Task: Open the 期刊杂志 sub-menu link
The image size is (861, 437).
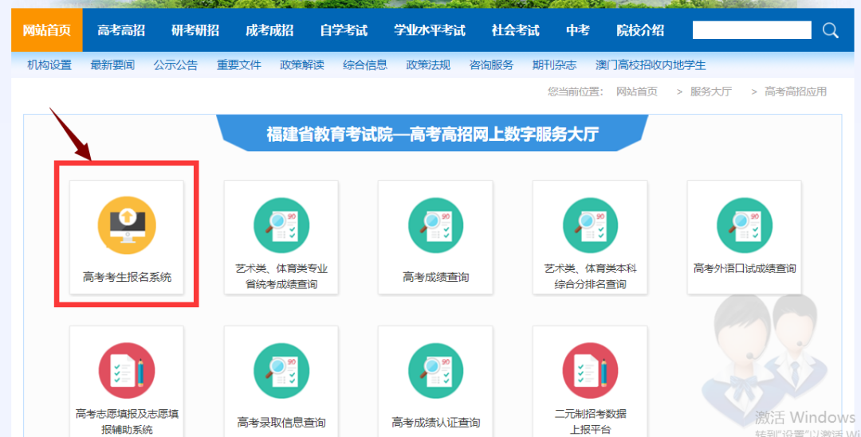Action: [555, 65]
